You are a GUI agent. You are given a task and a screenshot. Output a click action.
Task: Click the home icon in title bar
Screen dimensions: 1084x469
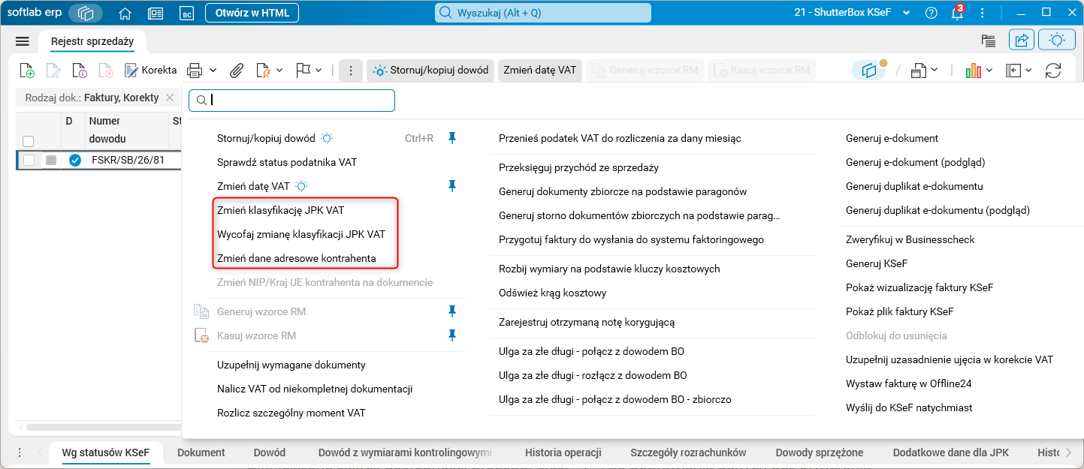pos(125,13)
